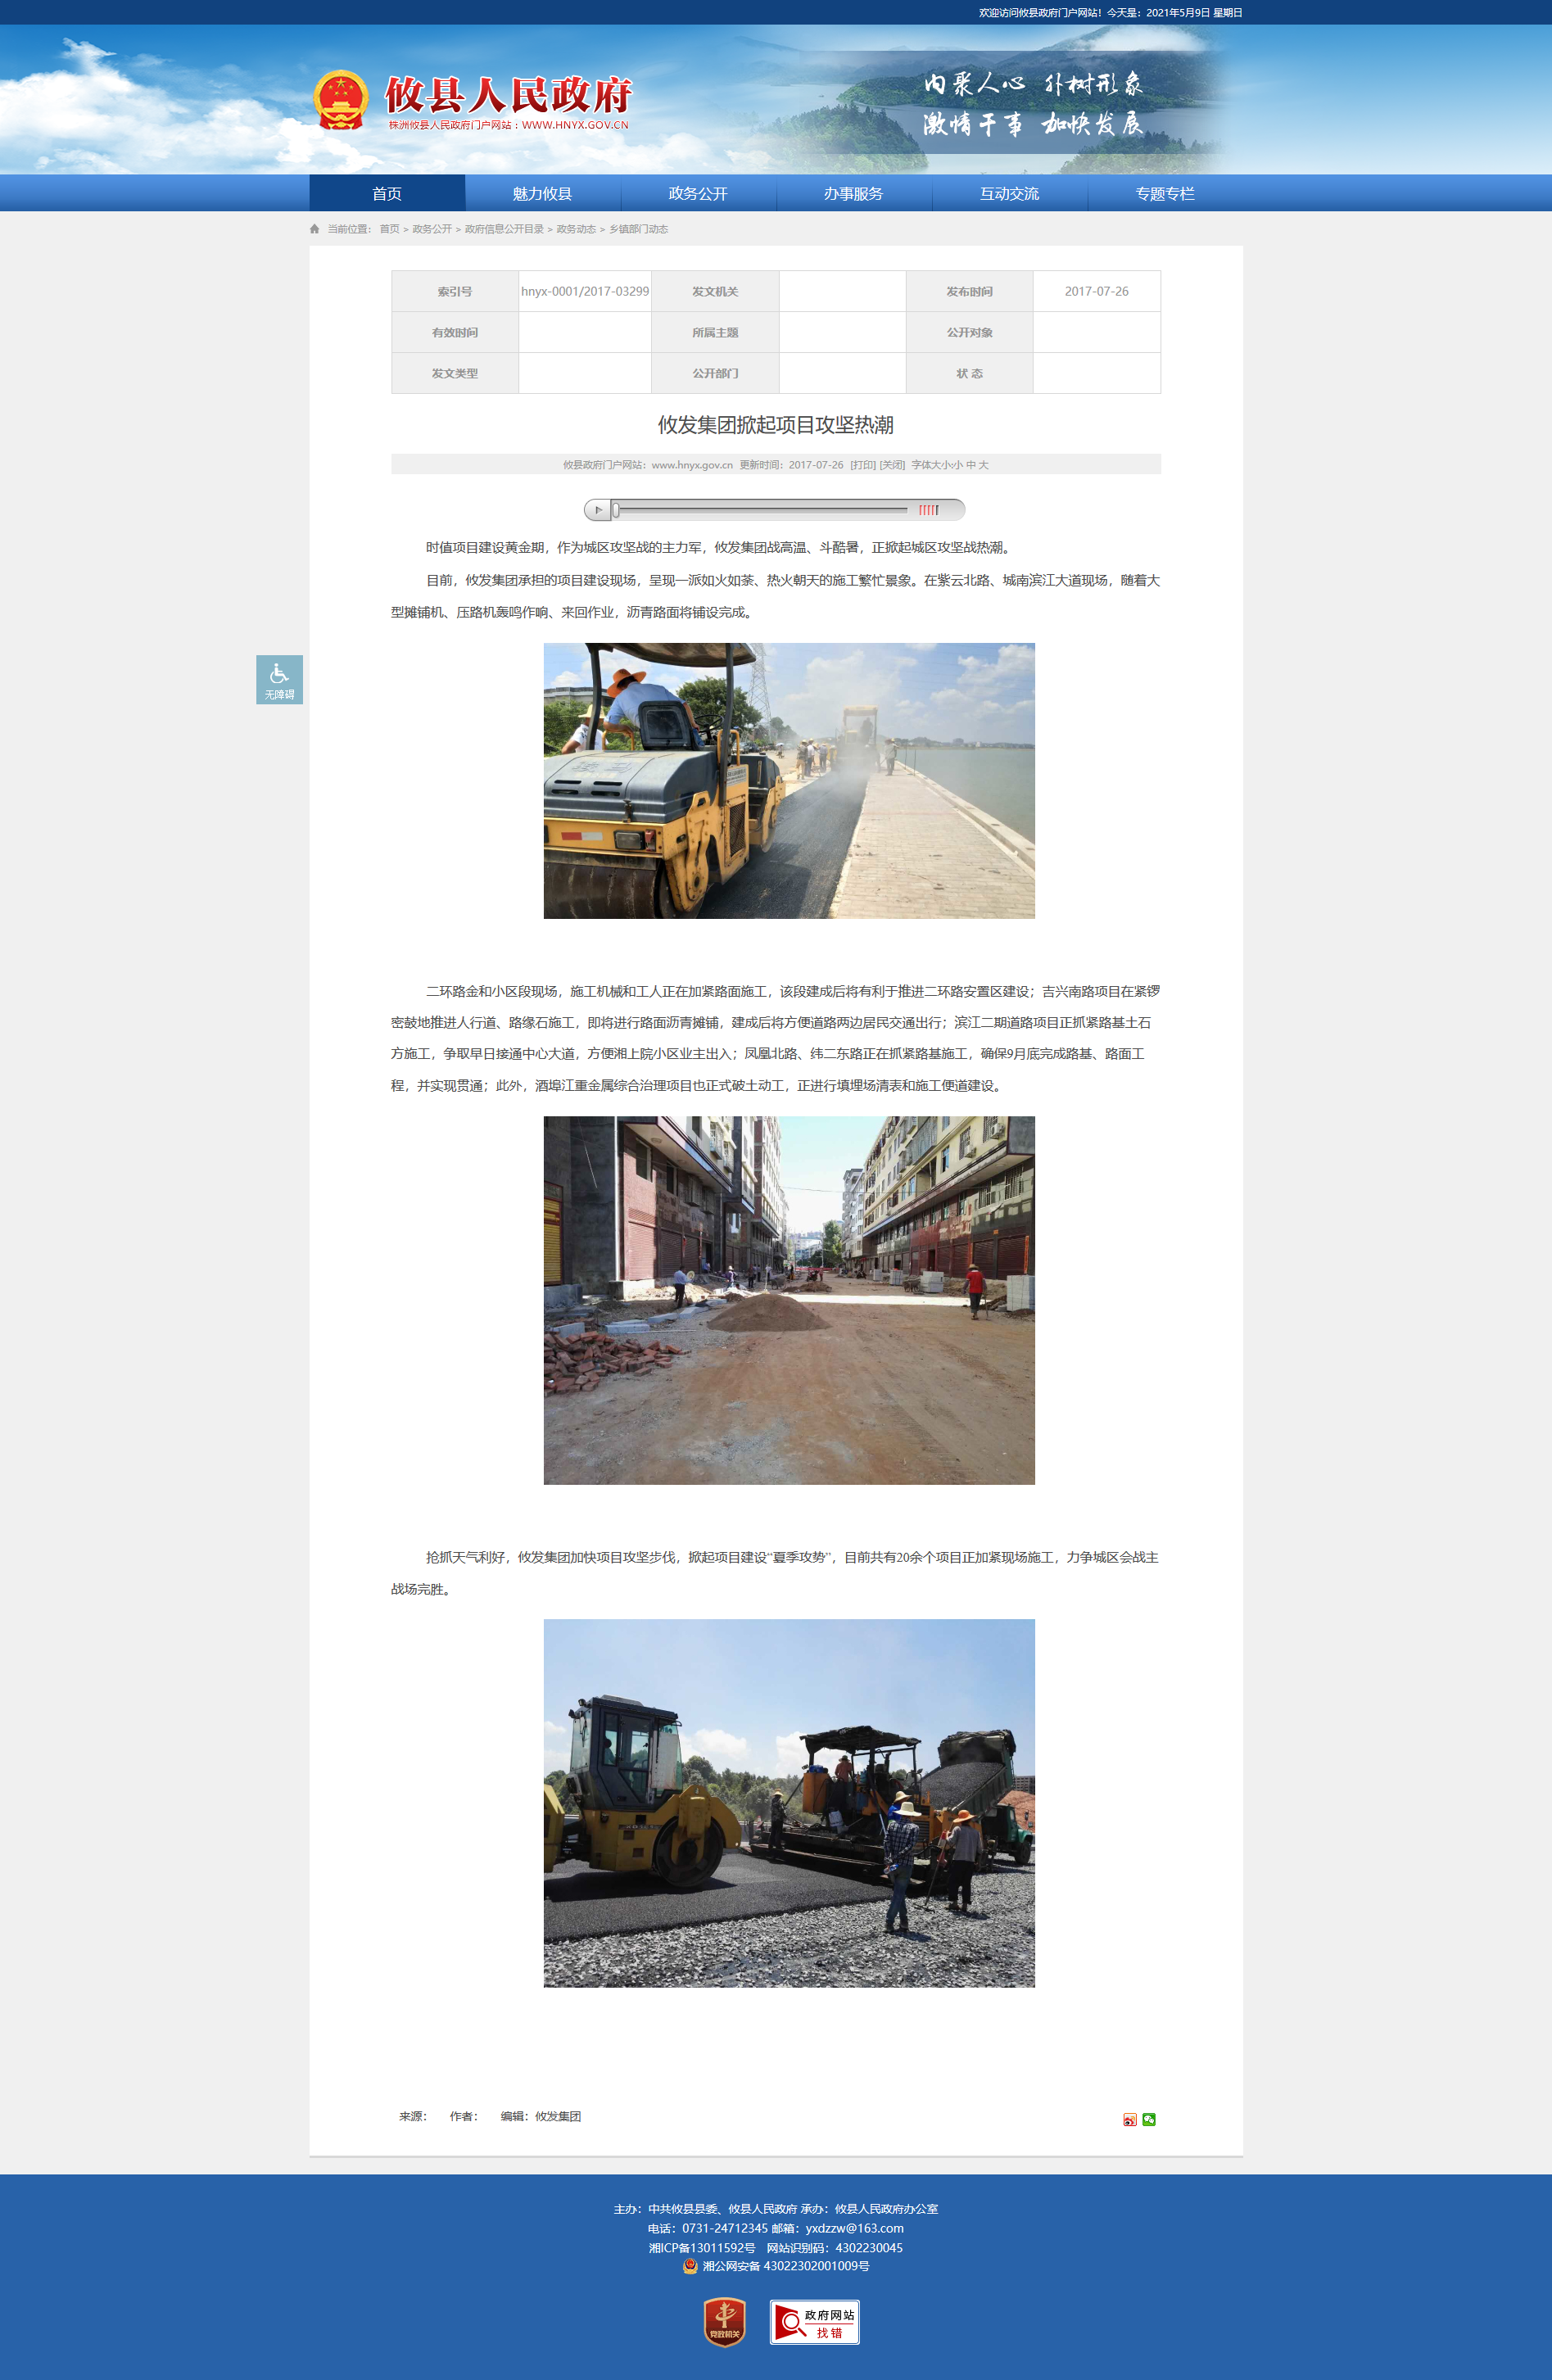Open the 乡镇部门动态 breadcrumb link
The image size is (1552, 2380).
[x=638, y=229]
